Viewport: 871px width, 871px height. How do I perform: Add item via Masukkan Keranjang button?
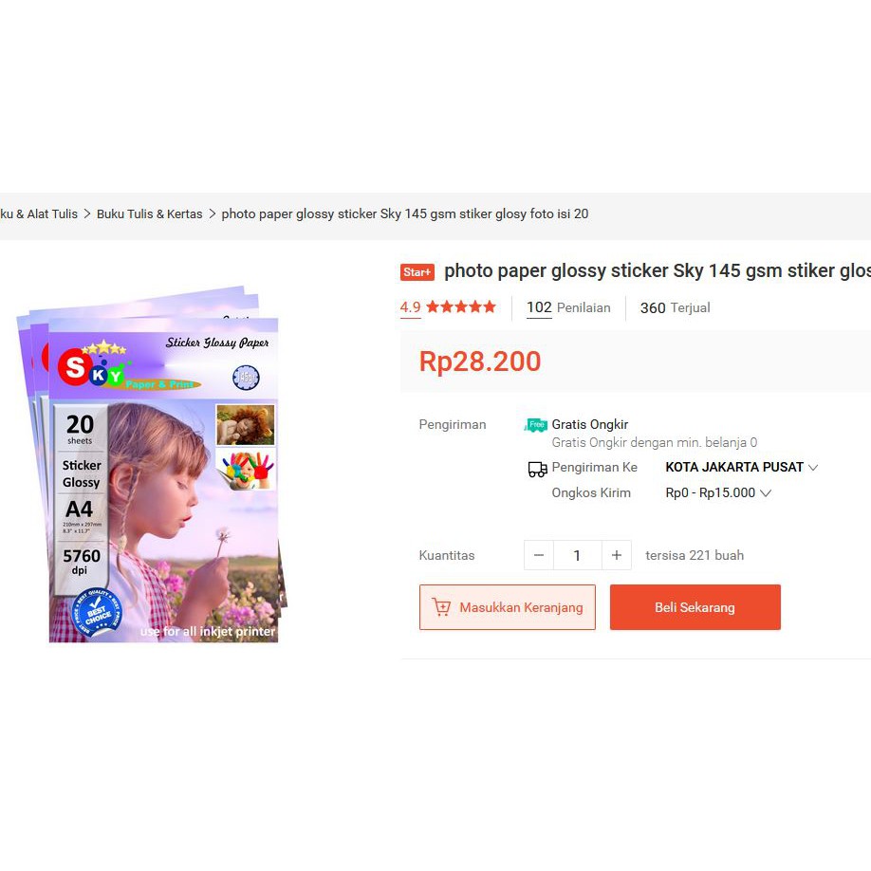coord(508,607)
